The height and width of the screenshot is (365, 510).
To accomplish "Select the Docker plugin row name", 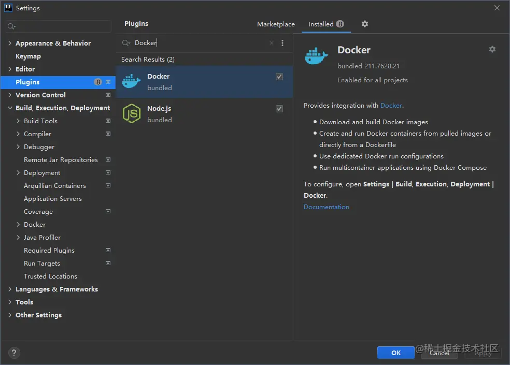I will [x=159, y=77].
